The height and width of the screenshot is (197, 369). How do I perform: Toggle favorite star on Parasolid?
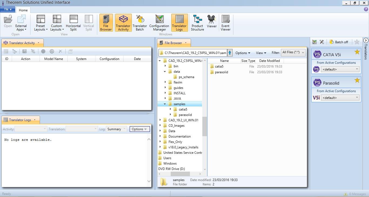pyautogui.click(x=357, y=80)
